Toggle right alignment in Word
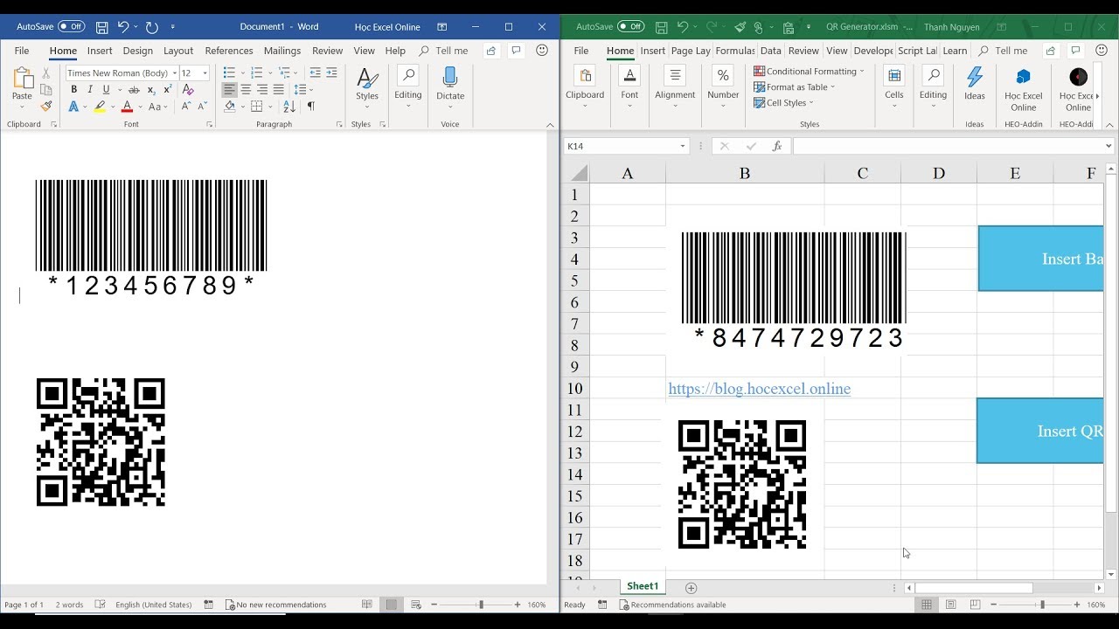The width and height of the screenshot is (1119, 629). [262, 89]
